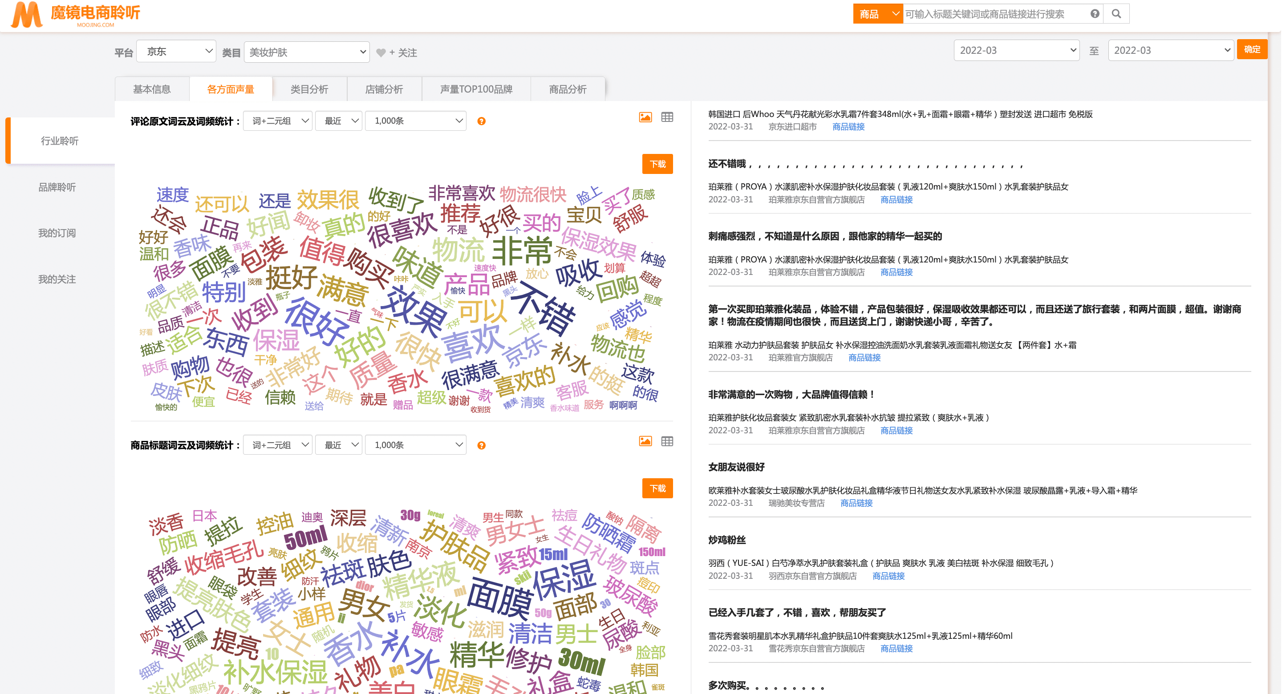Click the orange help icon beside review word cloud
This screenshot has width=1282, height=694.
[x=481, y=121]
